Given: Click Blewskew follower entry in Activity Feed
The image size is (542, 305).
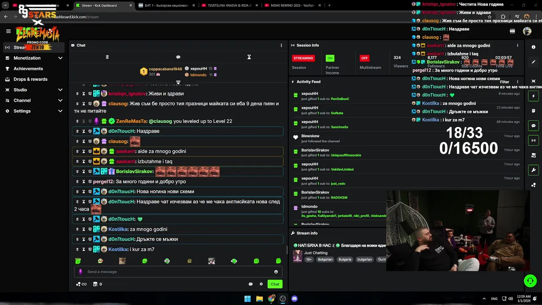Looking at the screenshot, I should point(406,138).
